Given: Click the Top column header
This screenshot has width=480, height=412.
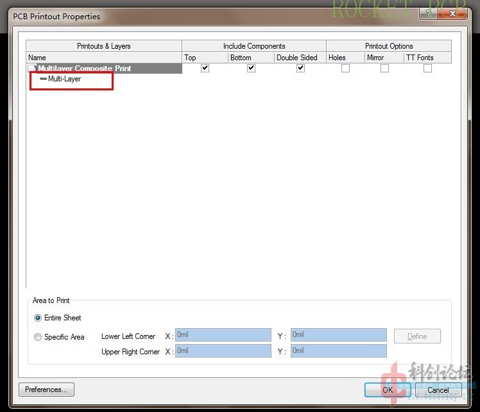Looking at the screenshot, I should pos(205,58).
